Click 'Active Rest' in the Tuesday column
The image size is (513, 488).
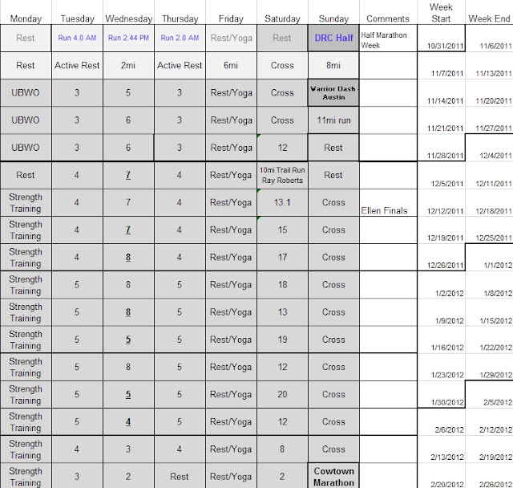click(77, 66)
